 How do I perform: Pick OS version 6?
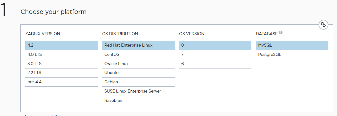click(215, 64)
